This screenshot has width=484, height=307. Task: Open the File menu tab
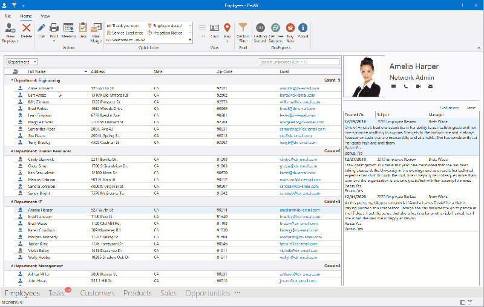(x=8, y=16)
